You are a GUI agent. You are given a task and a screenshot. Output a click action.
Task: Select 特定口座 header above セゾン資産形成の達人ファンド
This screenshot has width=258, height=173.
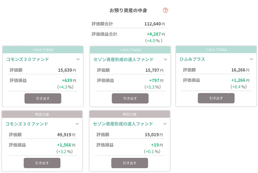[x=130, y=114]
